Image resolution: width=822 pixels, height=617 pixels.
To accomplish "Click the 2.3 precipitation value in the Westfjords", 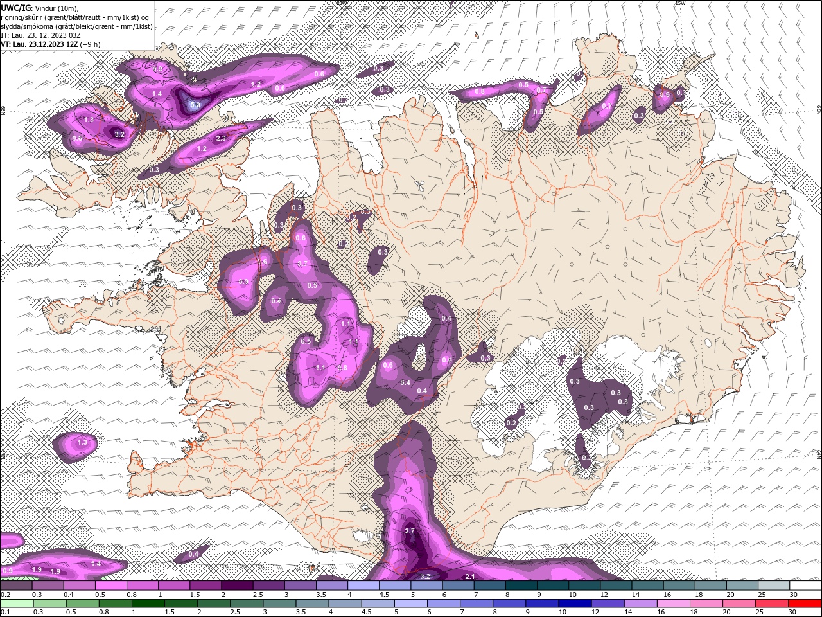I will 221,138.
